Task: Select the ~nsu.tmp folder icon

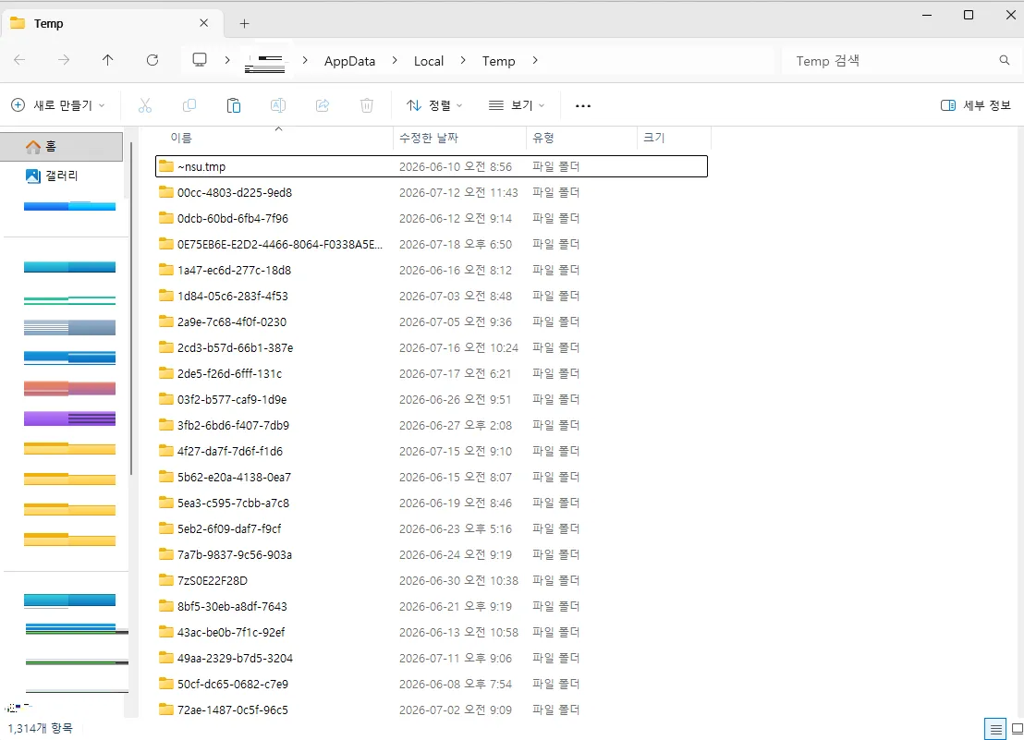Action: point(166,166)
